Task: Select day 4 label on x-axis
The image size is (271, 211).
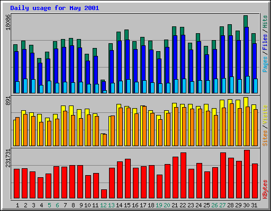Action: pos(41,205)
